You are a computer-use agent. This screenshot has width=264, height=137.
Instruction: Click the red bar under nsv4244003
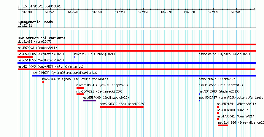pyautogui.click(x=136, y=69)
